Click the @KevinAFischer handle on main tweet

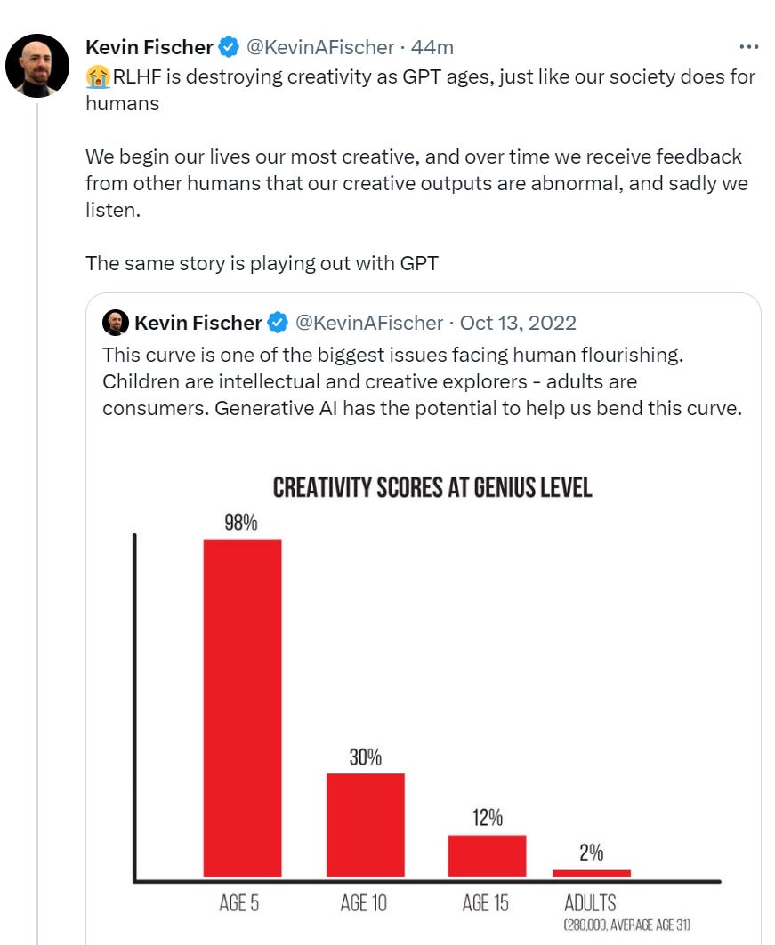click(x=320, y=47)
